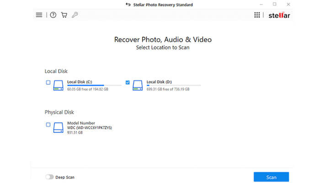Click the blue Scan button

click(x=271, y=177)
